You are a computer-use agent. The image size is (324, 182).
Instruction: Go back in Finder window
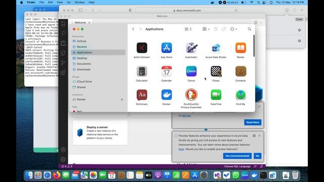[x=133, y=29]
